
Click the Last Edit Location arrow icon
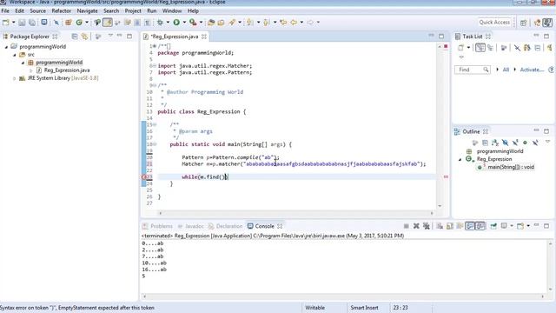point(283,23)
